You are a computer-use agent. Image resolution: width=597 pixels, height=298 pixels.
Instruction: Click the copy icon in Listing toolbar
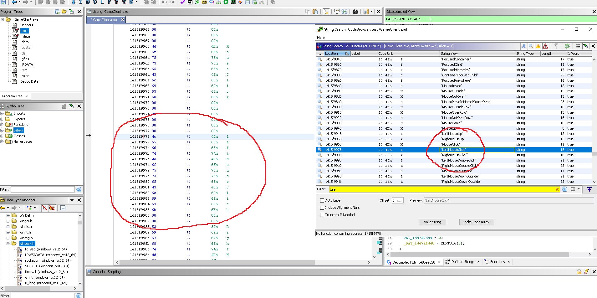point(308,12)
